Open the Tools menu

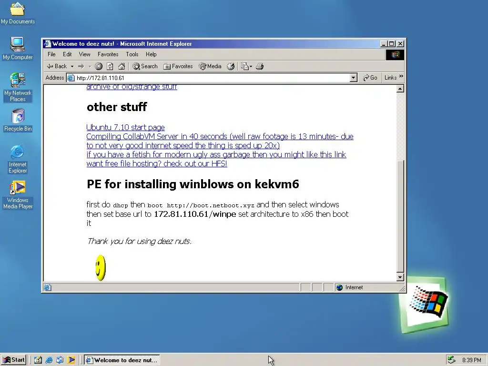pos(132,54)
